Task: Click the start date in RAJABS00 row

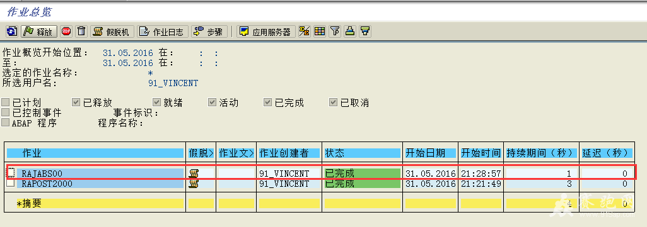Action: [x=430, y=174]
